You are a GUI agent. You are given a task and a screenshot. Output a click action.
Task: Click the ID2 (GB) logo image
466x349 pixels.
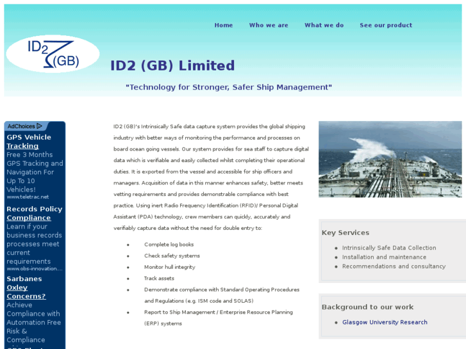tap(53, 54)
